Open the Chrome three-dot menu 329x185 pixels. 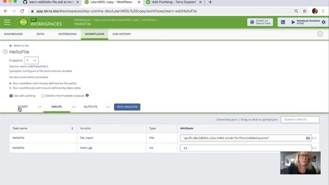coord(323,11)
